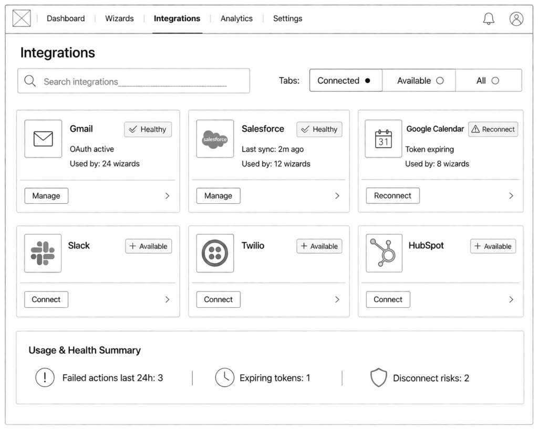
Task: Click the Gmail envelope icon
Action: pyautogui.click(x=43, y=139)
